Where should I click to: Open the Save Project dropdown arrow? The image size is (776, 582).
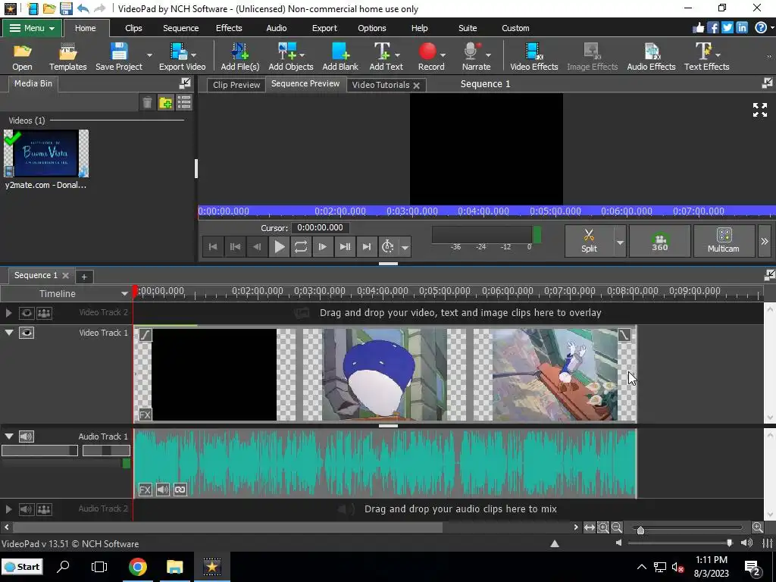point(149,55)
